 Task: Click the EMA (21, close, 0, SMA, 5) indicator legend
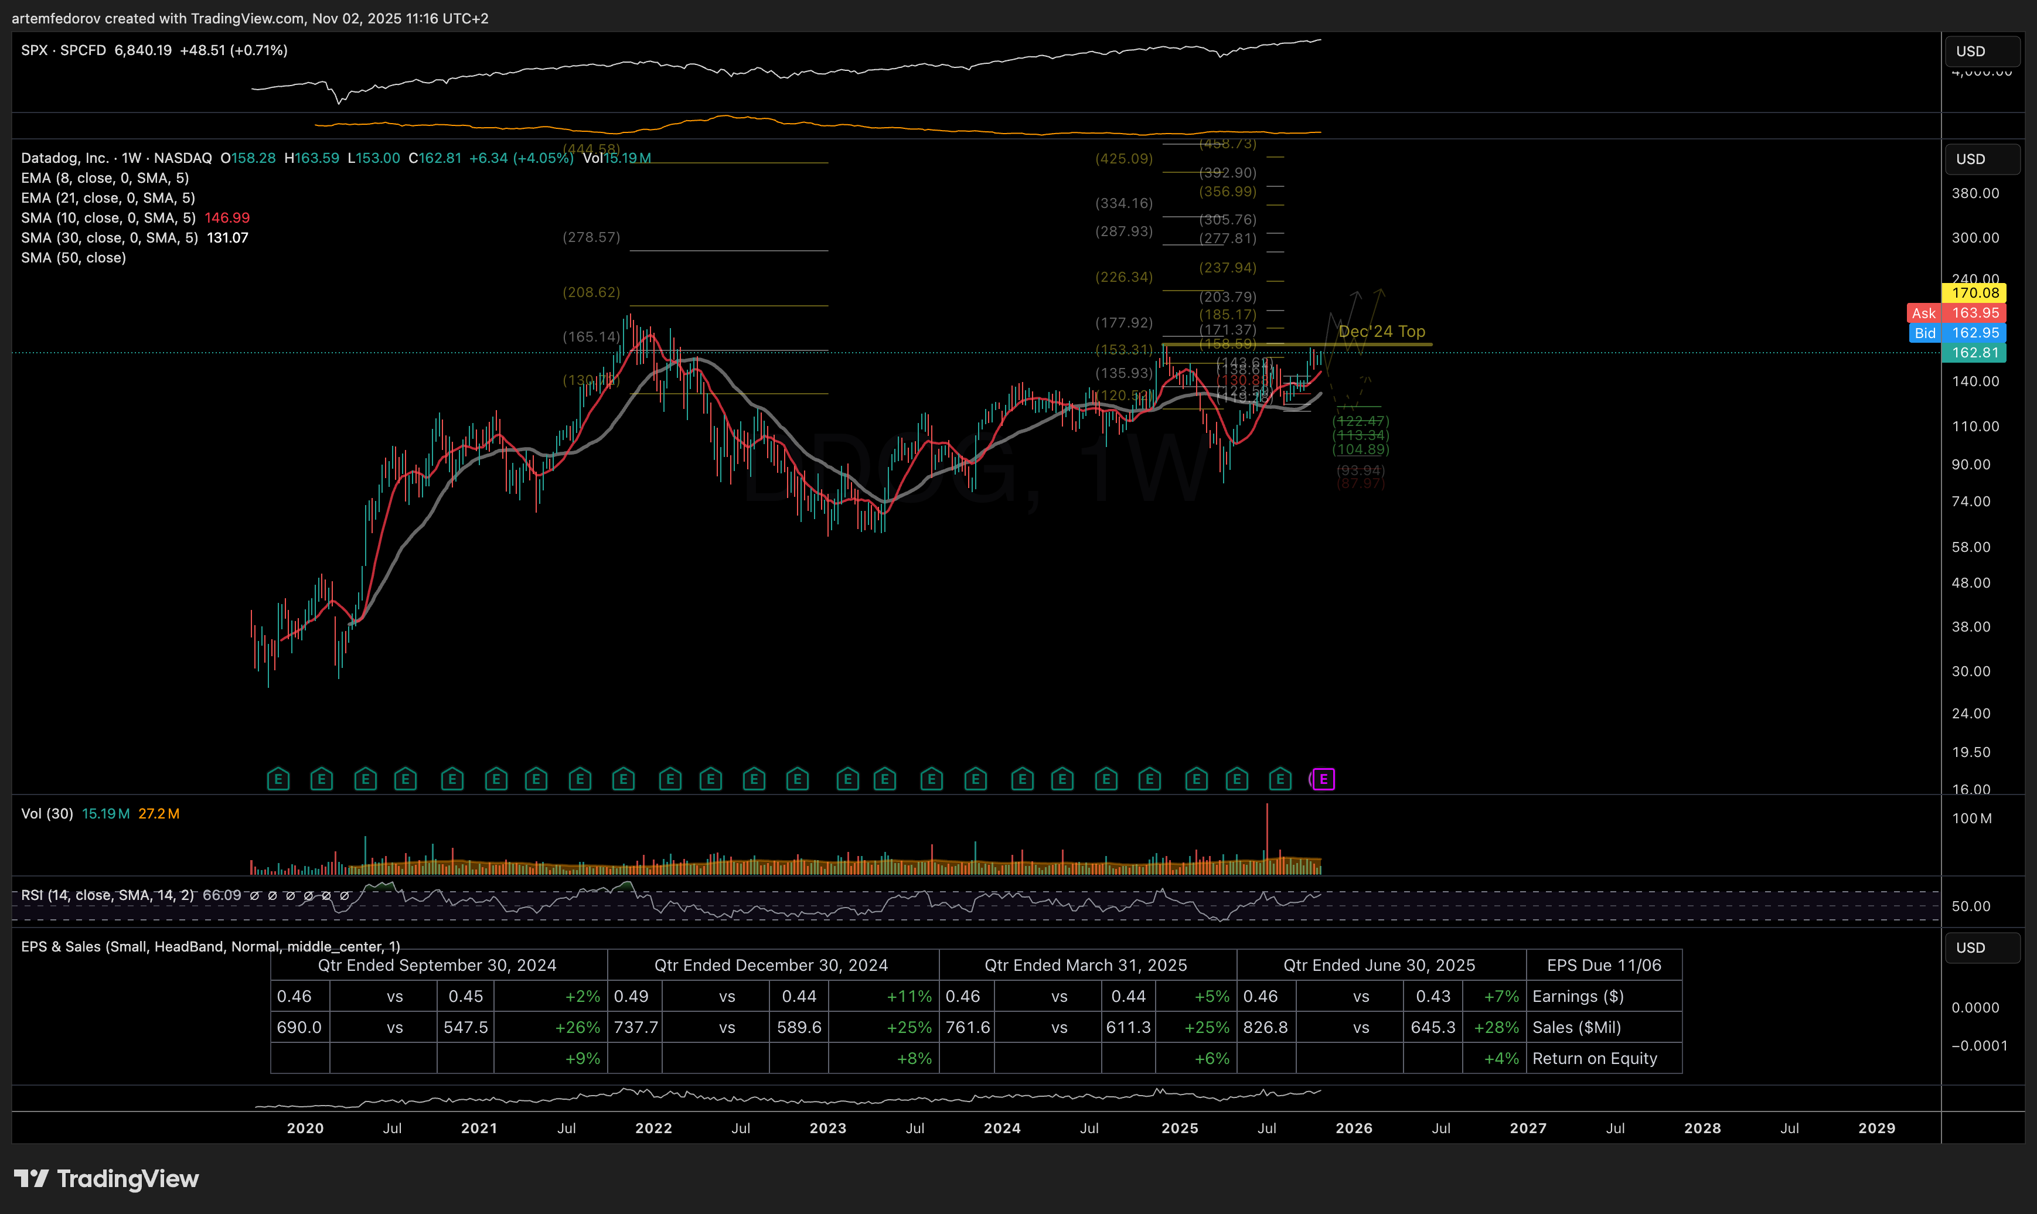click(108, 198)
